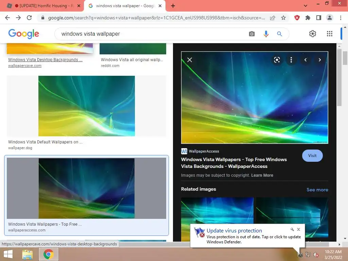Image resolution: width=348 pixels, height=261 pixels.
Task: Click the "reddit.com" source text
Action: pos(110,66)
